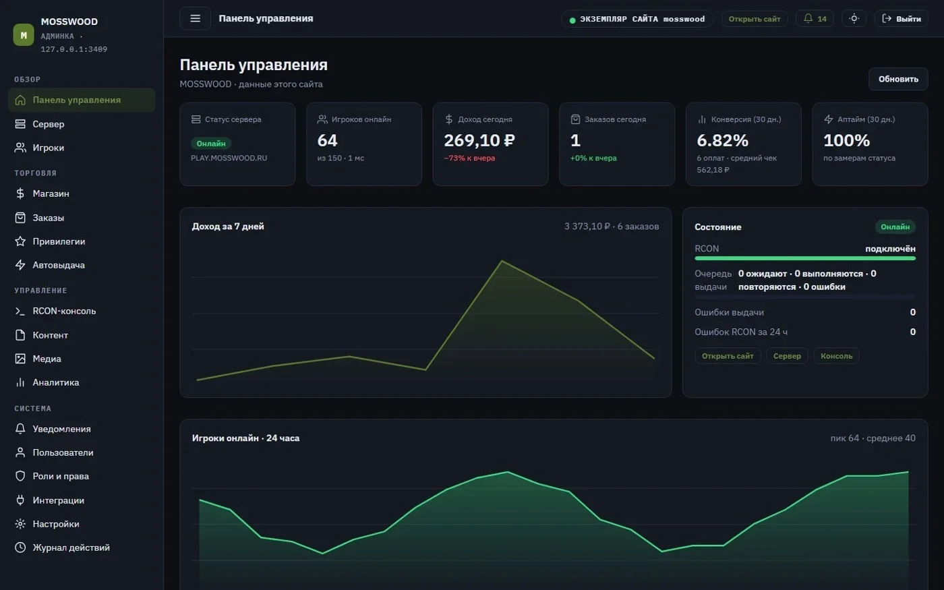Viewport: 944px width, 590px height.
Task: Click the Обновить button
Action: [x=898, y=79]
